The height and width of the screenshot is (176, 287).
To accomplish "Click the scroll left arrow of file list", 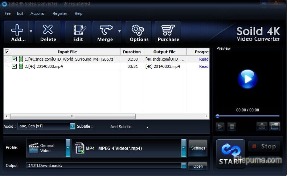I will pos(7,116).
